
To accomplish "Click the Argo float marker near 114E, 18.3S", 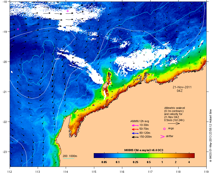I will click(68, 11).
